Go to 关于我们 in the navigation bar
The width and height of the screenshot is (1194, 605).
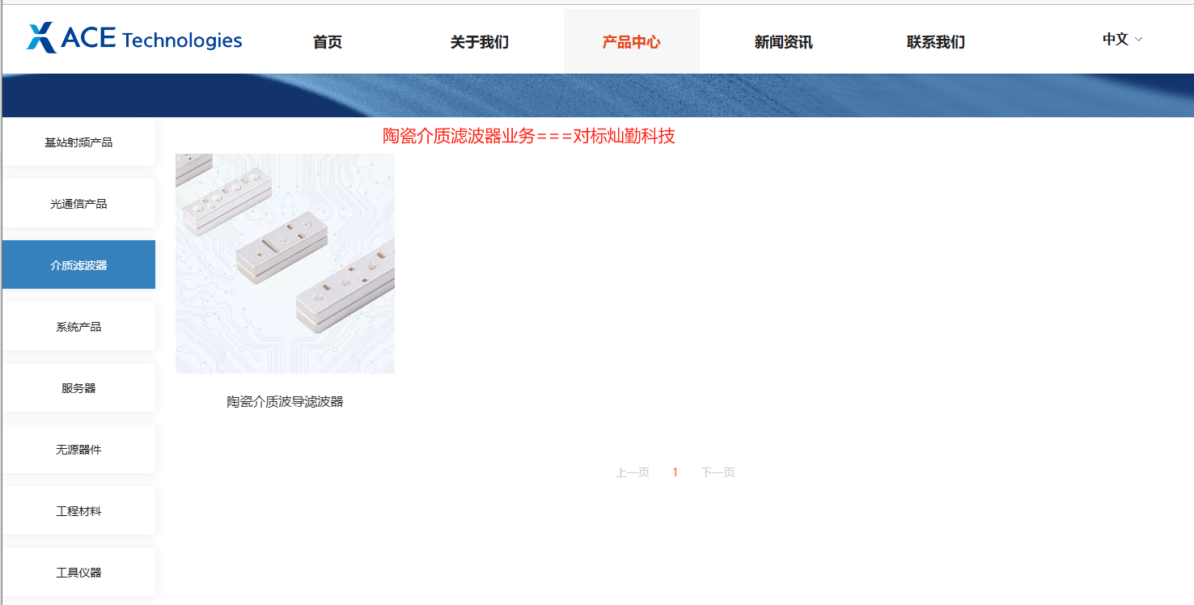point(480,42)
